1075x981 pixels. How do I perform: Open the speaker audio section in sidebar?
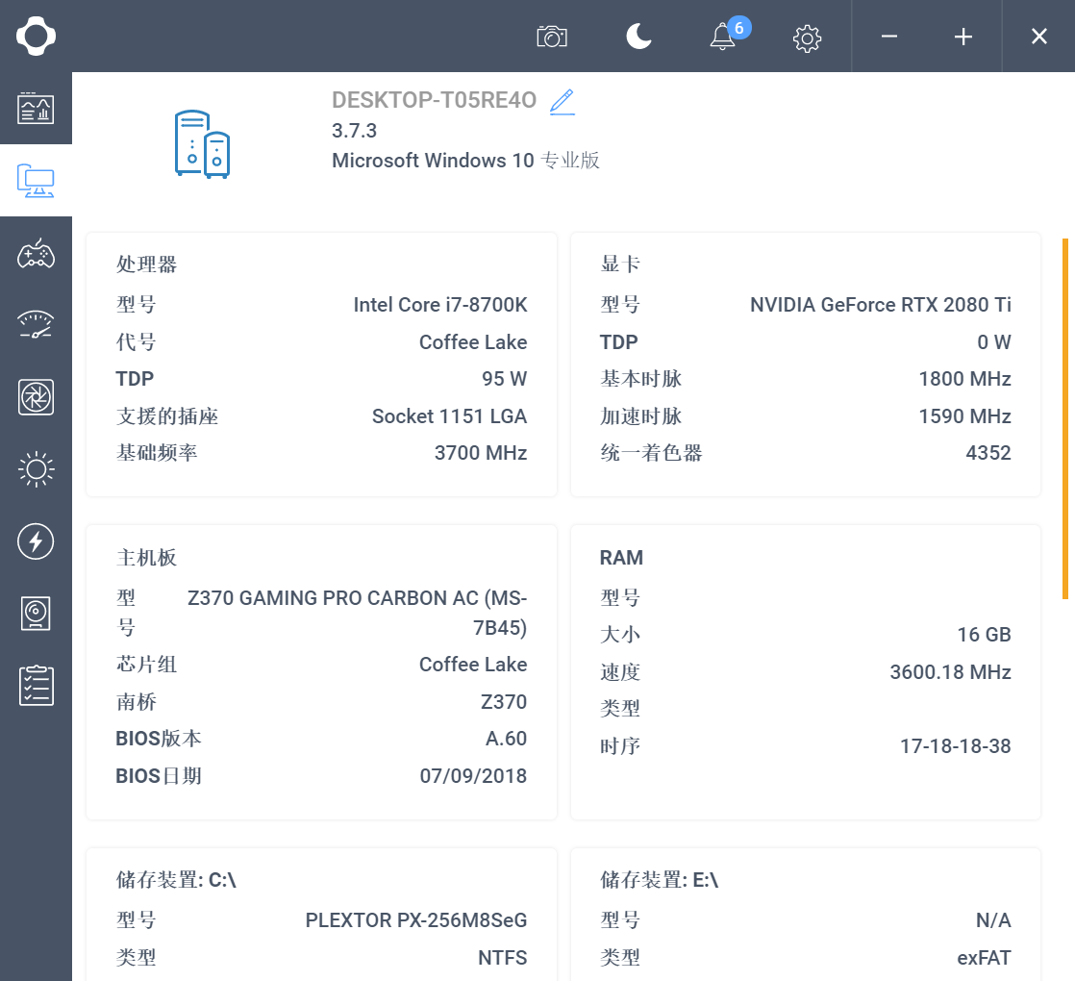coord(36,614)
